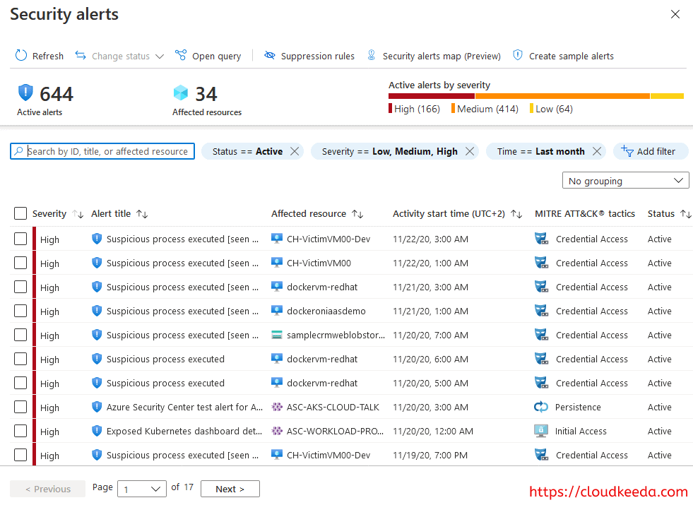This screenshot has width=693, height=505.
Task: Open the Page number dropdown
Action: point(142,489)
